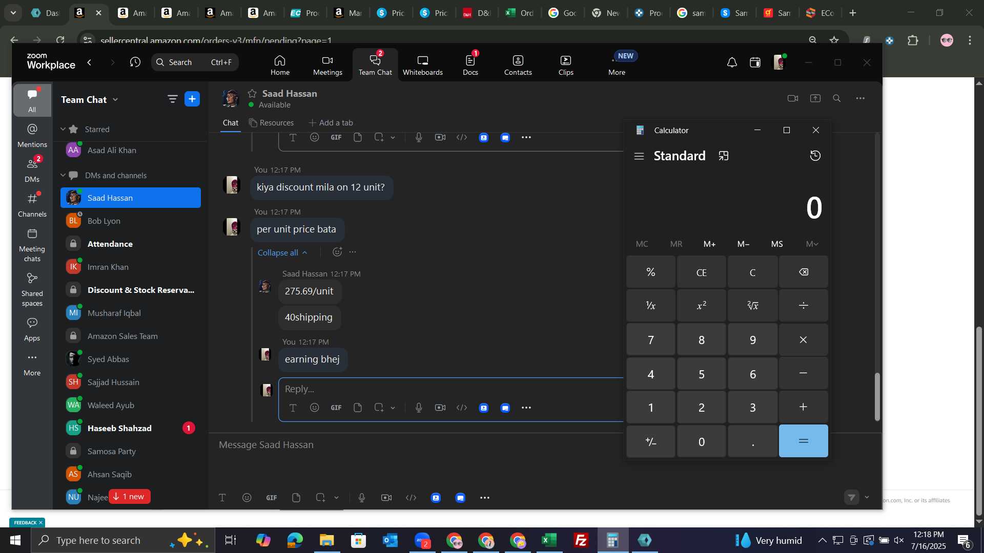Select All chats in sidebar
Screen dimensions: 984x553
point(32,100)
